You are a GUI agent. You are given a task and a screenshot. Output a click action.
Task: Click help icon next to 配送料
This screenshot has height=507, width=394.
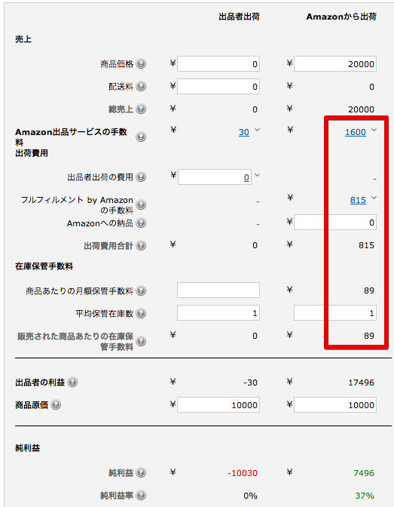pos(141,86)
